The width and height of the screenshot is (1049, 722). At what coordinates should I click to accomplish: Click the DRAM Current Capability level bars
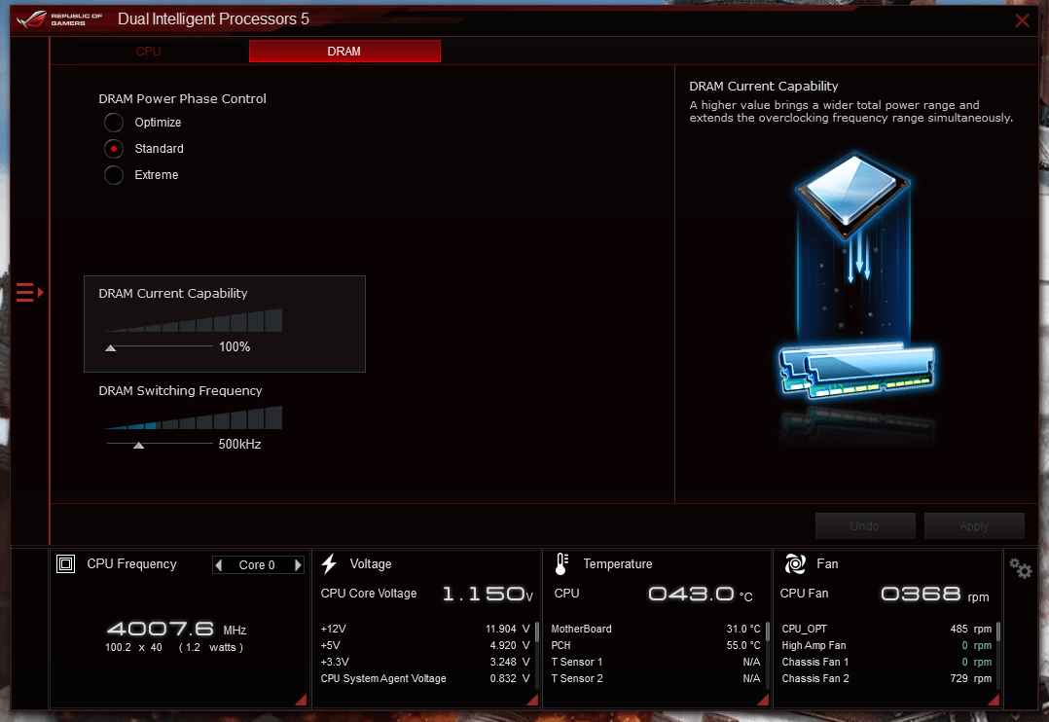pyautogui.click(x=194, y=320)
